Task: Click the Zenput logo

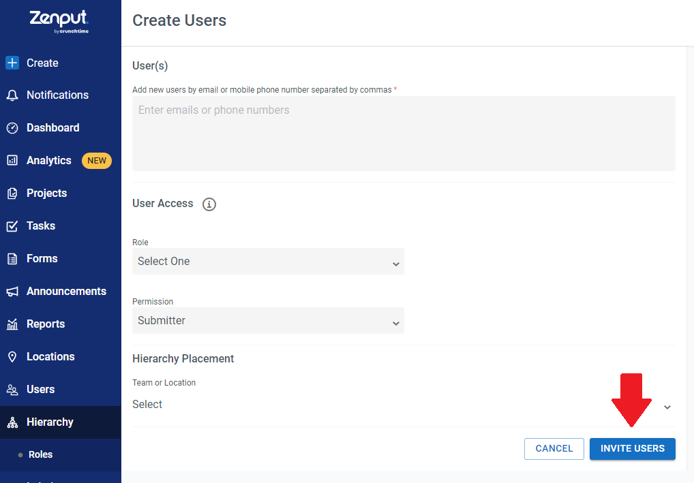Action: (x=59, y=21)
